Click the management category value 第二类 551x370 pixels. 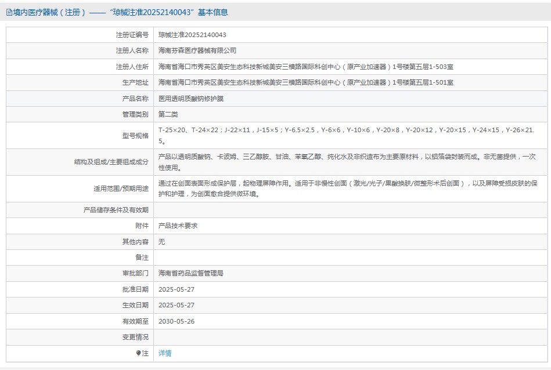[168, 115]
